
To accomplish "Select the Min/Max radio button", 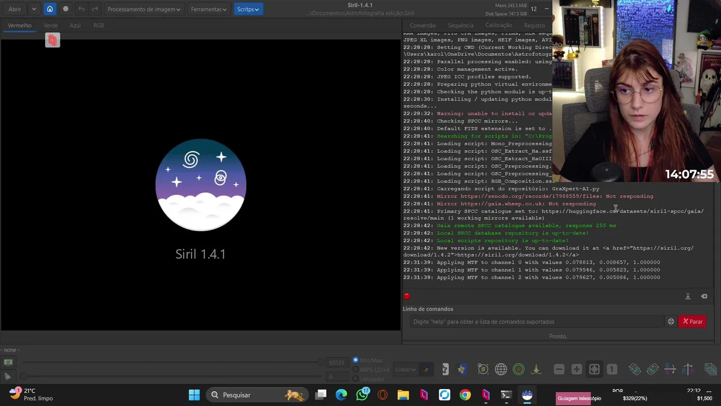I will tap(355, 360).
